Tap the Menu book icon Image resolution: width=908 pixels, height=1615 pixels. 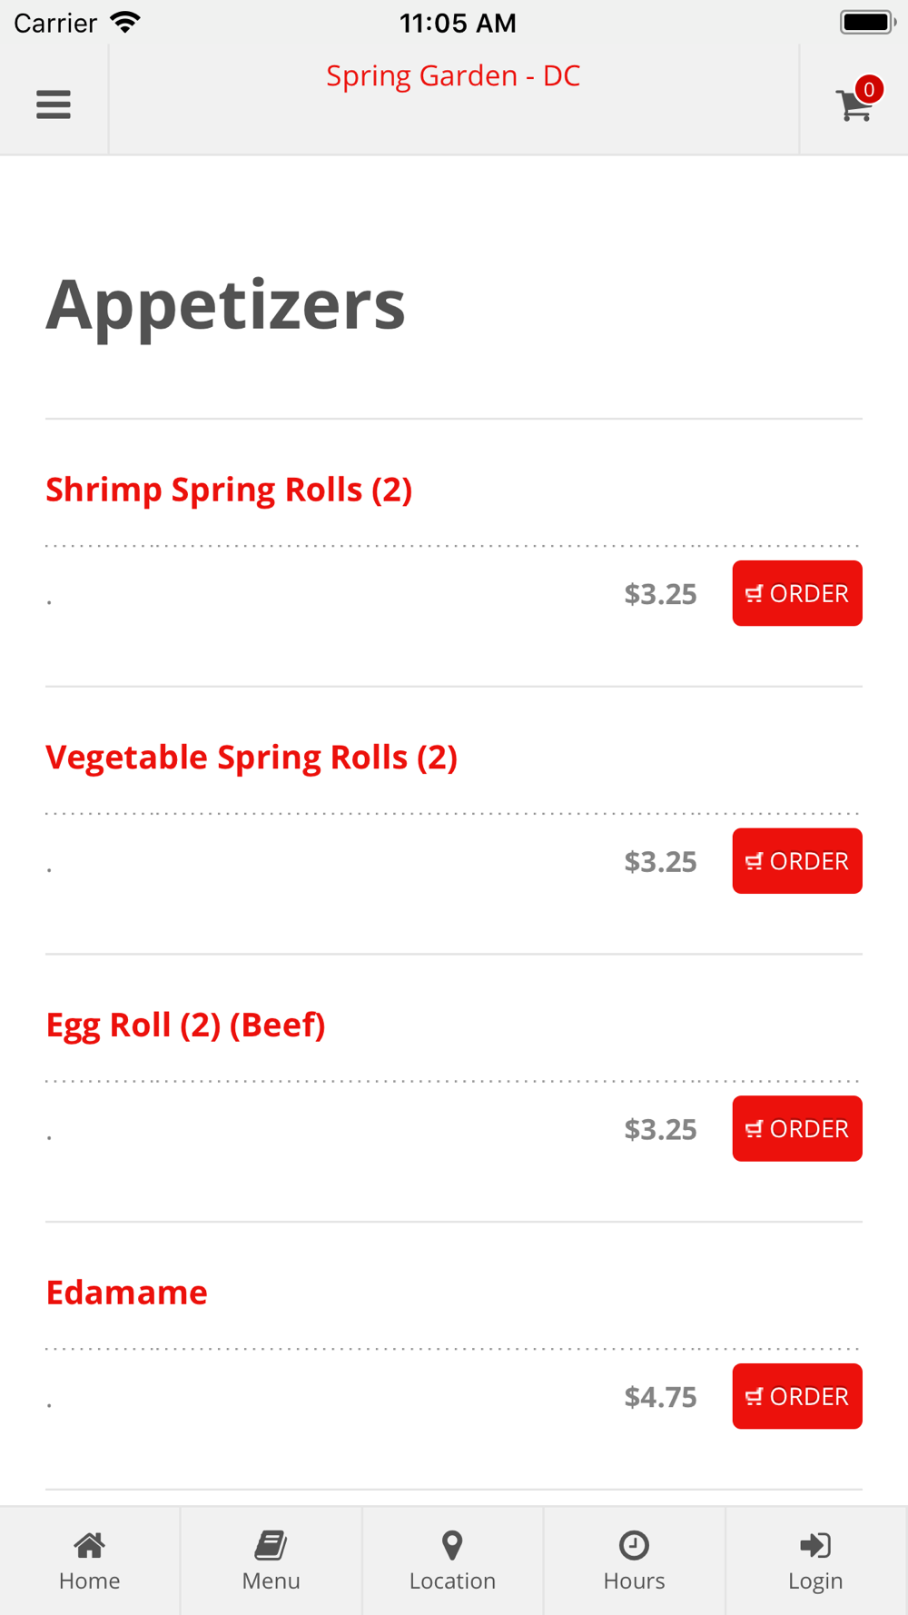(271, 1545)
